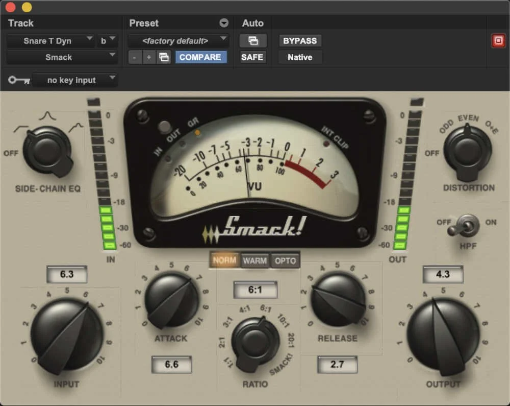Open the no key input dropdown
Viewport: 510px width, 406px height.
click(75, 80)
